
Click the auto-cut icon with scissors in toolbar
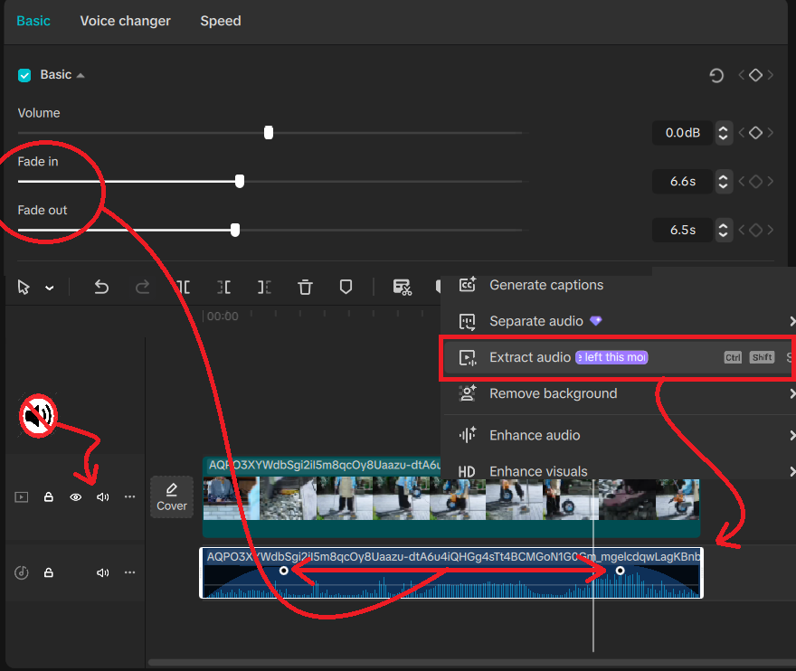tap(403, 288)
